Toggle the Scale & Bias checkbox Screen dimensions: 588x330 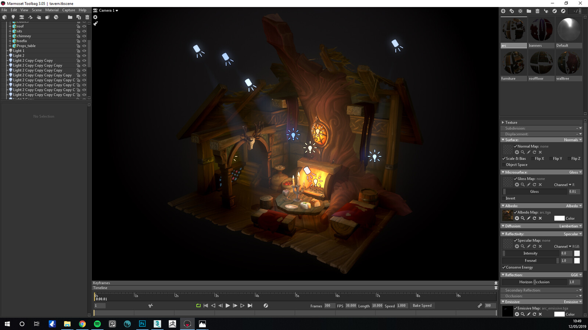504,159
